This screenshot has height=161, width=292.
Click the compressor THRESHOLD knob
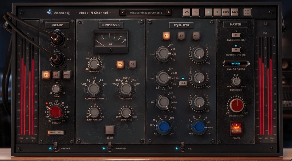pos(94,64)
